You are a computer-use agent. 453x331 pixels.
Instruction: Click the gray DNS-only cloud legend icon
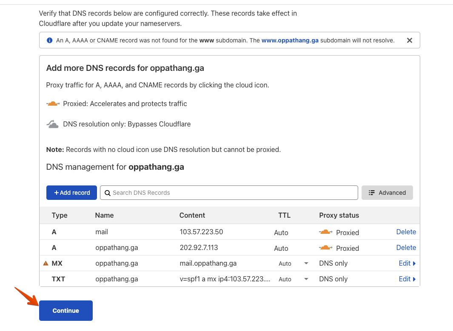[x=53, y=124]
